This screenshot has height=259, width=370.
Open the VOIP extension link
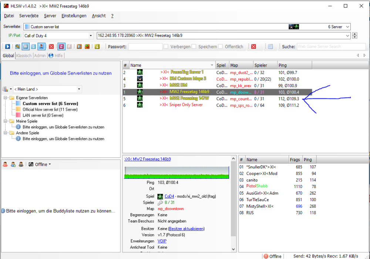162,241
